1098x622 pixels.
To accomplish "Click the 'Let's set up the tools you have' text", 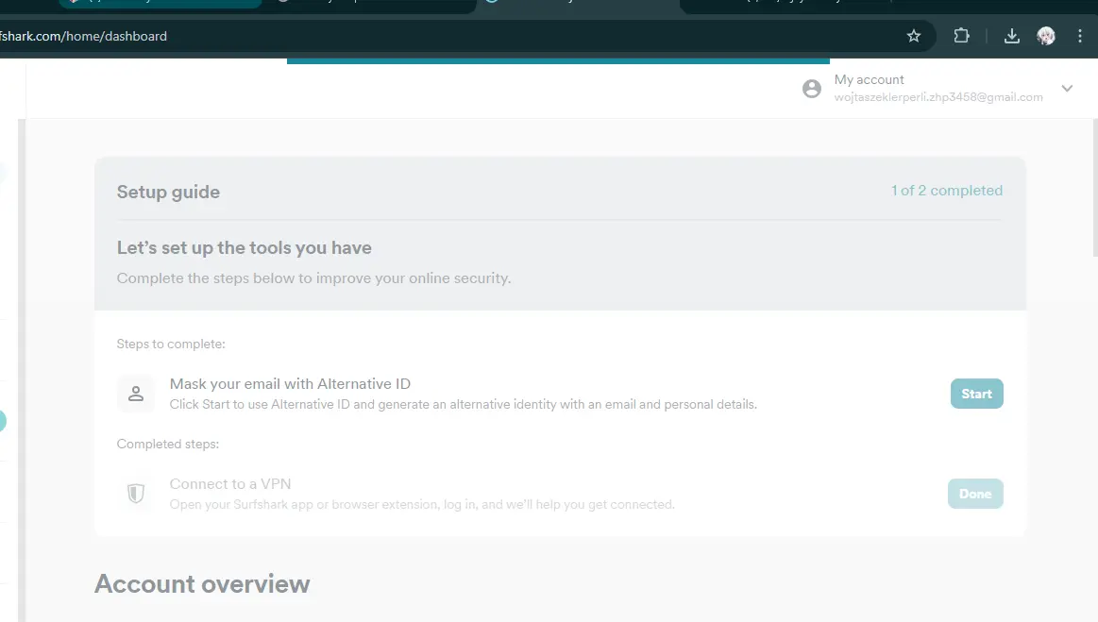I will [x=245, y=248].
